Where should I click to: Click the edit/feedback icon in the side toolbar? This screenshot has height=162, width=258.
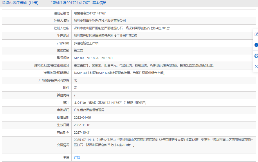(256, 34)
